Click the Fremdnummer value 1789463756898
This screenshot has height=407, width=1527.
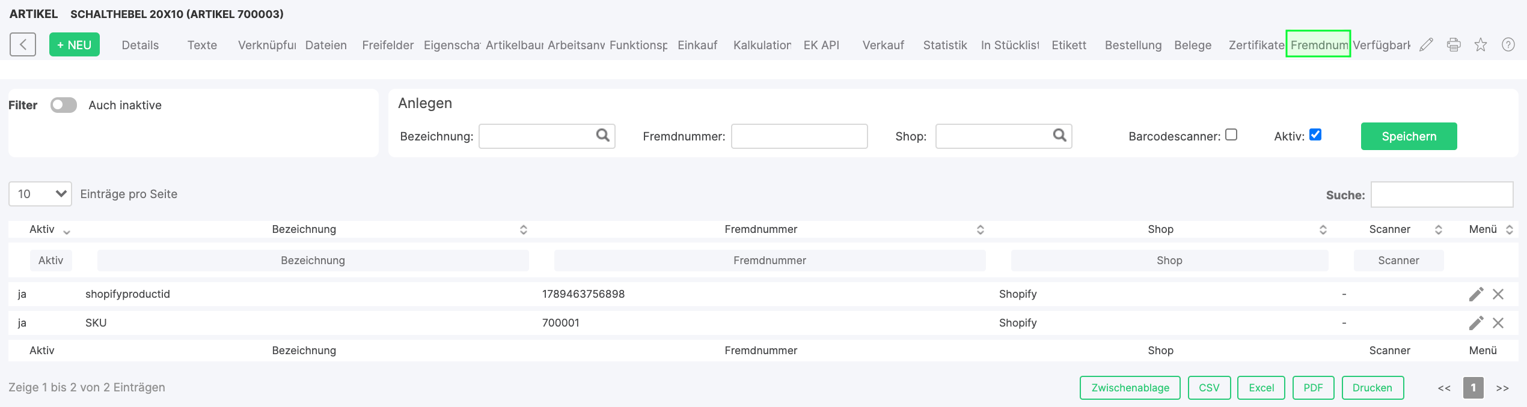click(x=583, y=294)
